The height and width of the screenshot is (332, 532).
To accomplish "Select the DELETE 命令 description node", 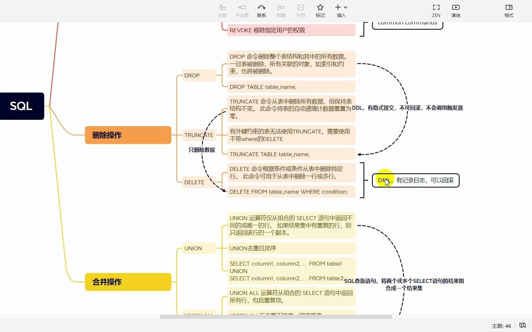I will point(291,173).
